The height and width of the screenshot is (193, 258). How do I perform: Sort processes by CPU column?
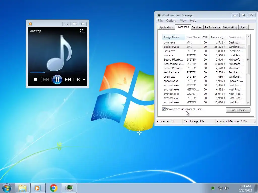pos(205,37)
